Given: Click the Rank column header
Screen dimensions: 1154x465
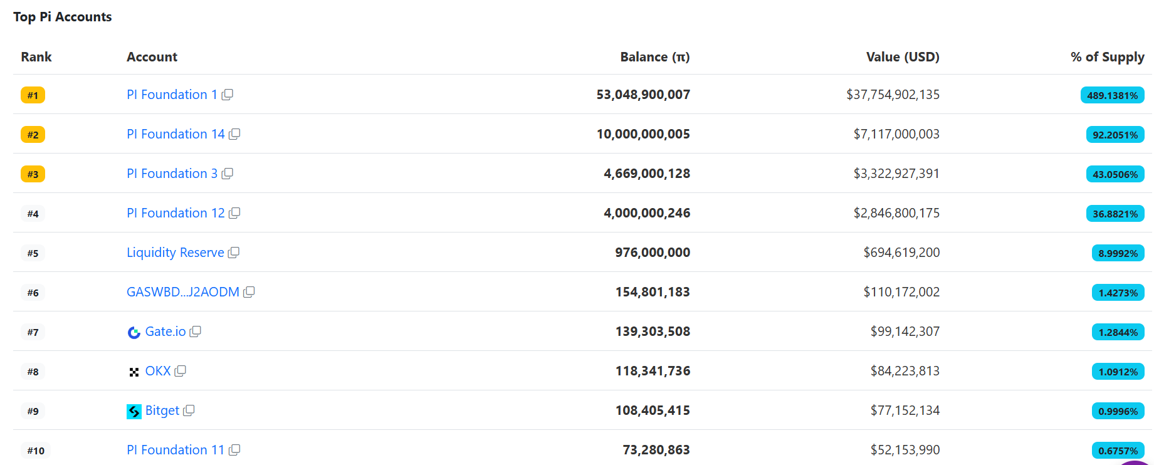Looking at the screenshot, I should (36, 57).
